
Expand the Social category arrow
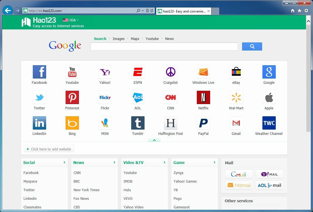tap(64, 162)
